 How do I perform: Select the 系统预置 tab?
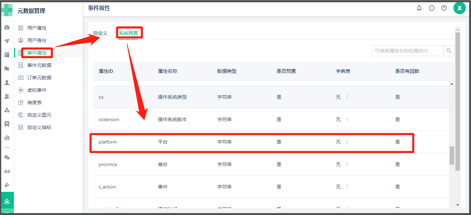pos(128,33)
